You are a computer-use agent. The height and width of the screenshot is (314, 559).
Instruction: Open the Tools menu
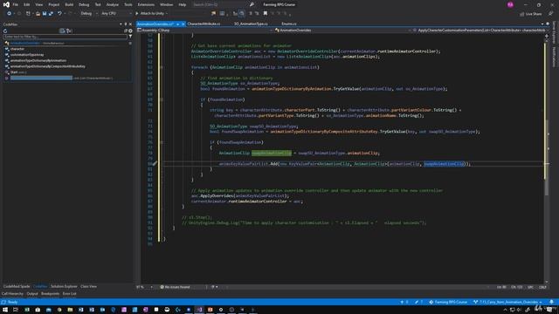tap(128, 4)
